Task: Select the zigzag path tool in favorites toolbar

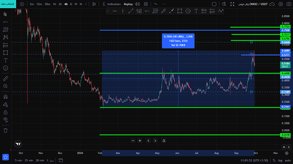Action: click(x=220, y=11)
